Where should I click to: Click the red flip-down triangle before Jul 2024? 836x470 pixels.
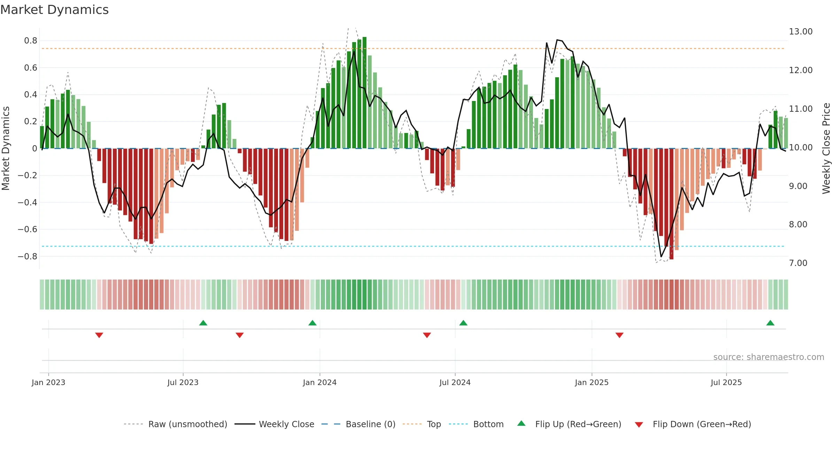427,335
